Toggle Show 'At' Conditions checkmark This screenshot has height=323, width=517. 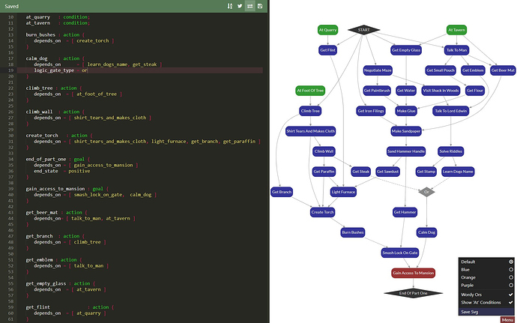(x=511, y=302)
